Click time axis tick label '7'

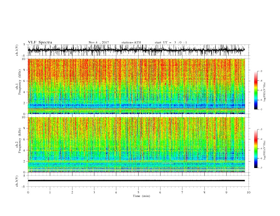pyautogui.click(x=182, y=192)
